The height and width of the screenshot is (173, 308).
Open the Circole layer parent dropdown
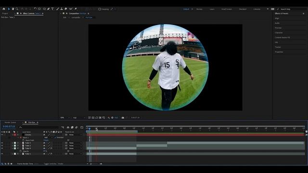(x=76, y=135)
